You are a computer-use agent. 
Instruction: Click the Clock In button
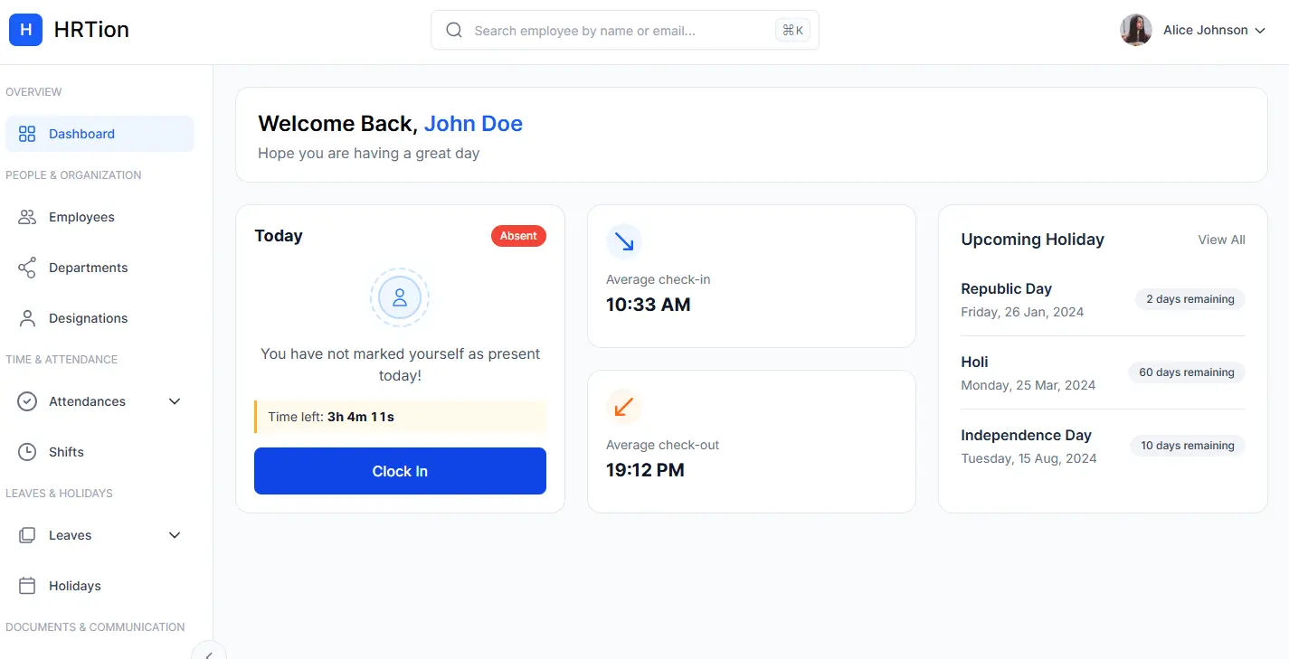point(400,471)
